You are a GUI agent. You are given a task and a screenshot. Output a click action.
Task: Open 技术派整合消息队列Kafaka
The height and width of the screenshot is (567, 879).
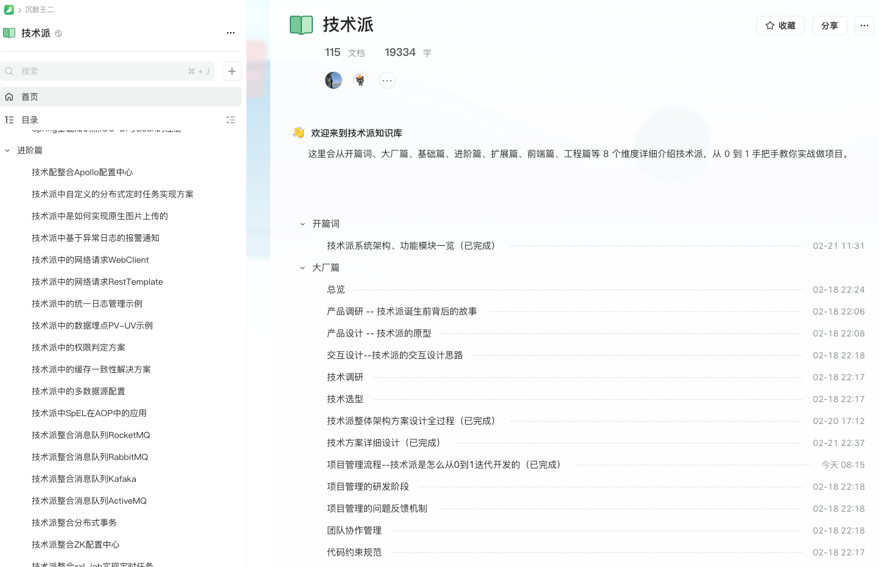84,479
